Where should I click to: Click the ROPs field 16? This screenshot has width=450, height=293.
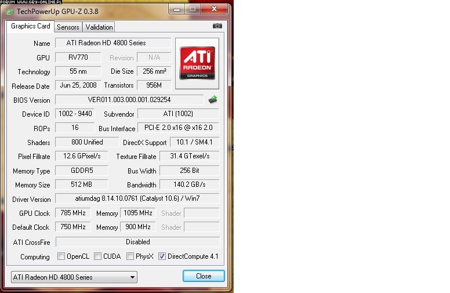tap(75, 128)
